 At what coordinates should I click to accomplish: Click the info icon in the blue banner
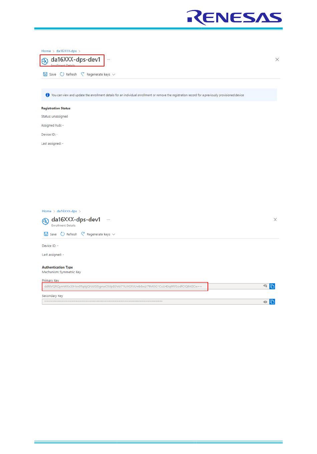pos(47,95)
